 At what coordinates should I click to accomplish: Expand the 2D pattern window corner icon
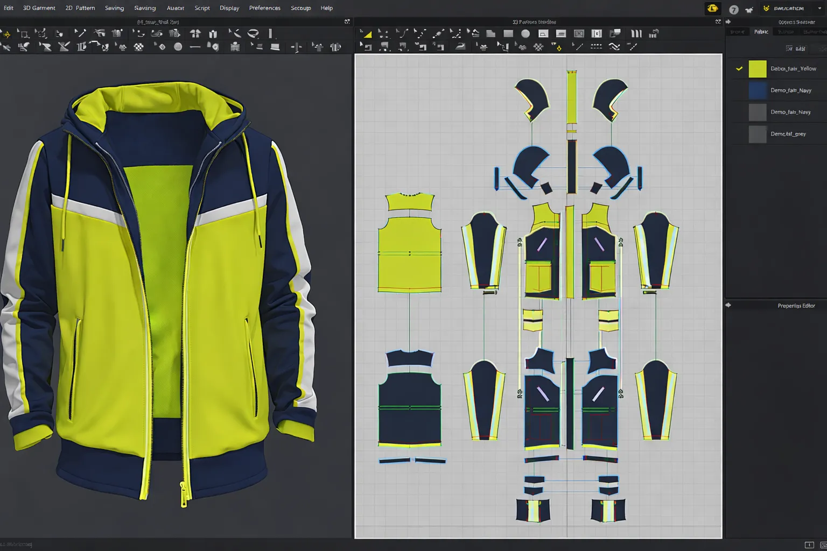click(x=718, y=22)
